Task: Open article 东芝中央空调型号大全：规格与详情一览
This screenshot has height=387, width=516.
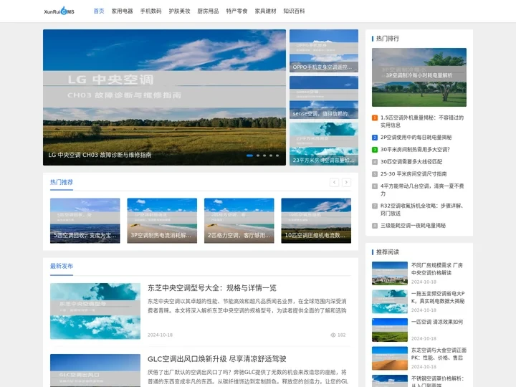Action: pos(211,287)
